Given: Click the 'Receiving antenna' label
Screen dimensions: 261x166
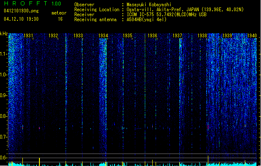Looking at the screenshot, I should tap(95, 20).
